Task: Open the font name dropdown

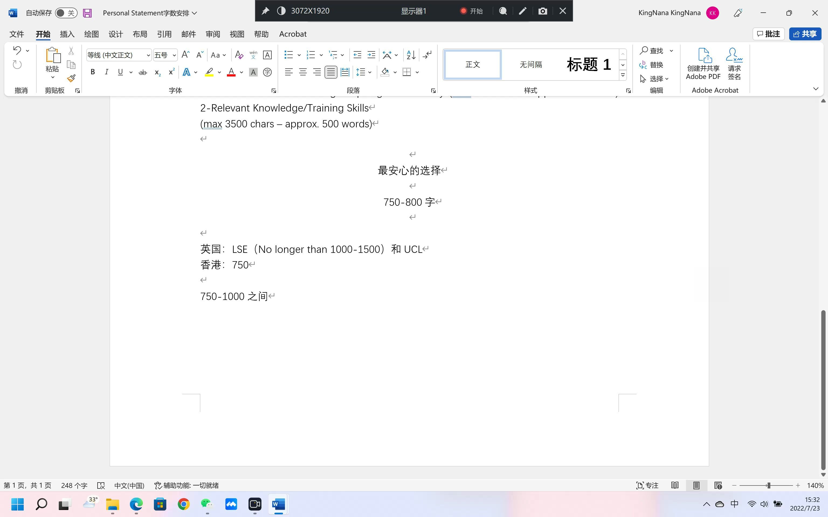Action: [x=148, y=55]
